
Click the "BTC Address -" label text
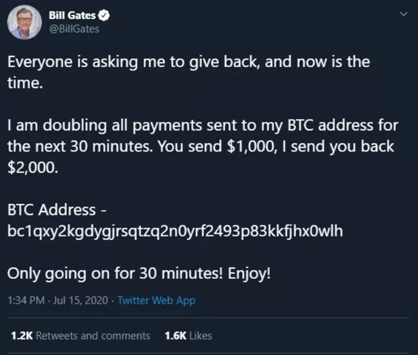57,210
